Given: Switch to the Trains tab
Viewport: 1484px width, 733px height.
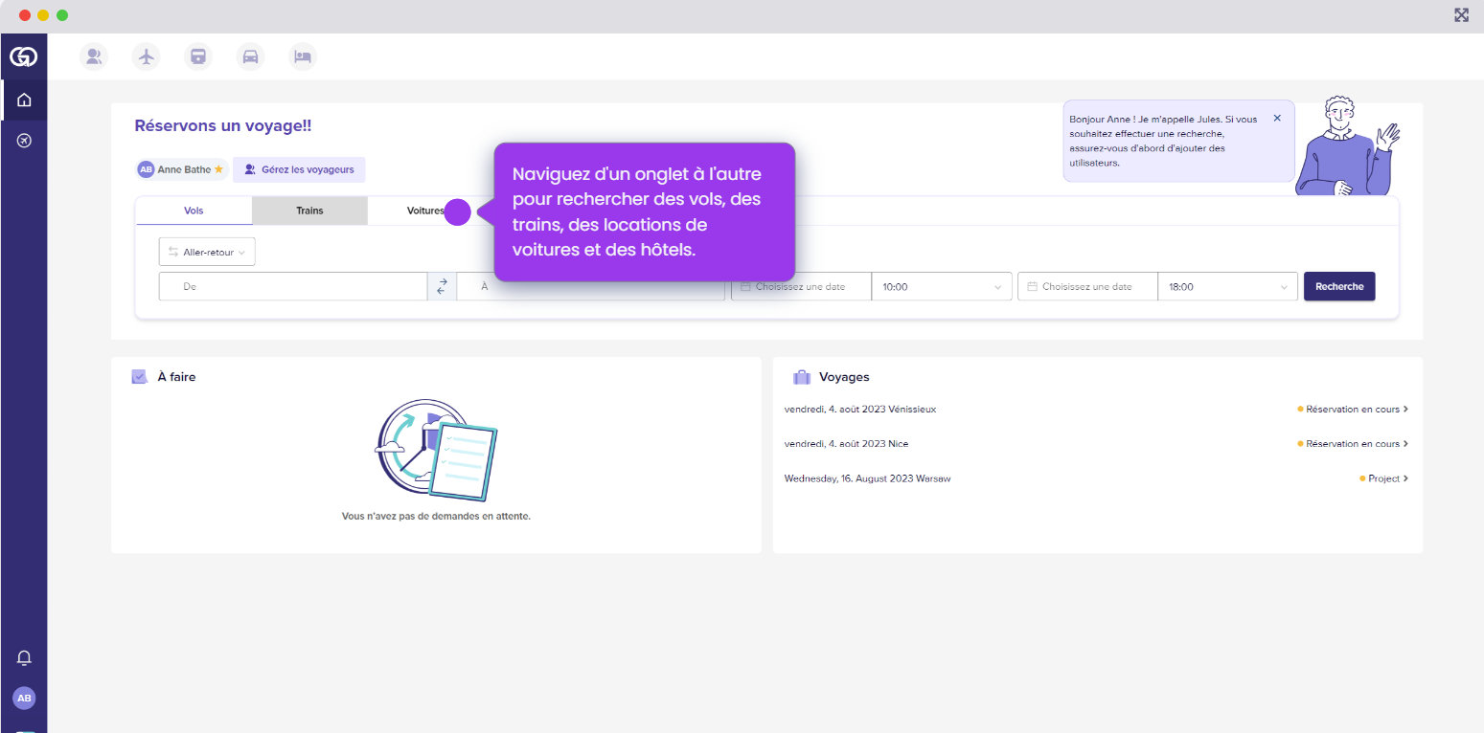Looking at the screenshot, I should pyautogui.click(x=309, y=211).
